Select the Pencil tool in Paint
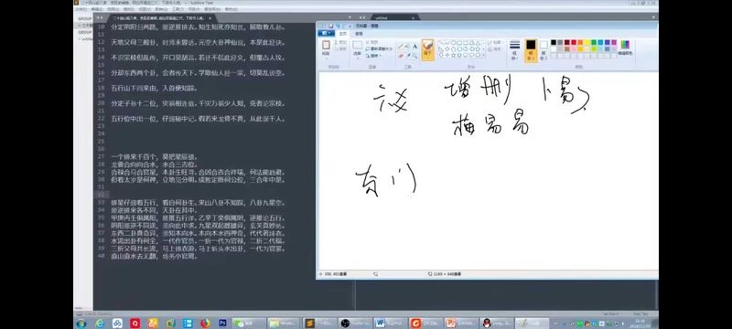This screenshot has height=329, width=732. click(x=401, y=46)
